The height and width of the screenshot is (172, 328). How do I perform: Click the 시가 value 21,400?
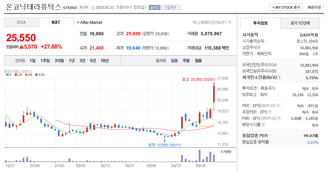97,48
